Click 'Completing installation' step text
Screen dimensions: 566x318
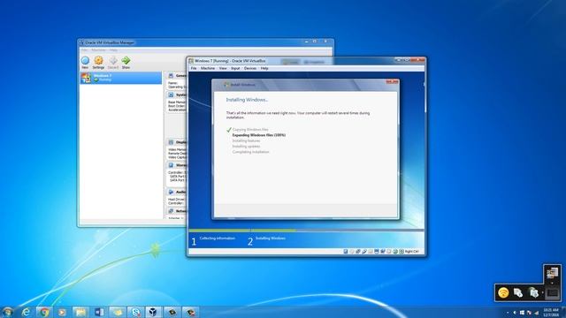pos(251,152)
